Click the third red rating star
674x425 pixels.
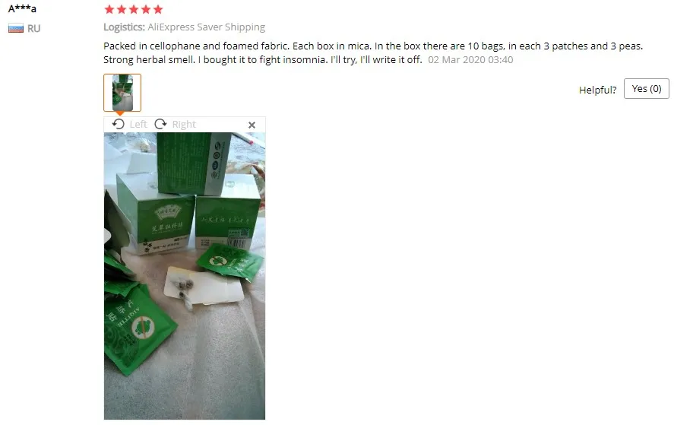[x=134, y=9]
